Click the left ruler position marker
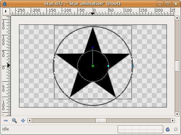 pos(9,65)
